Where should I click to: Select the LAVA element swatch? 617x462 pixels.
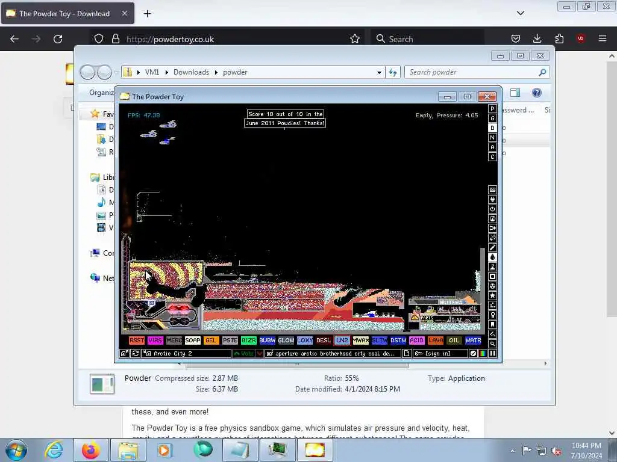[x=436, y=340]
